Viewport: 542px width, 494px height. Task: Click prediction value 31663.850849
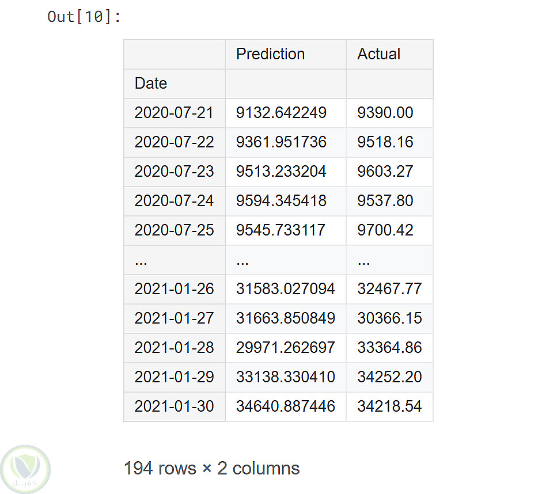[285, 318]
